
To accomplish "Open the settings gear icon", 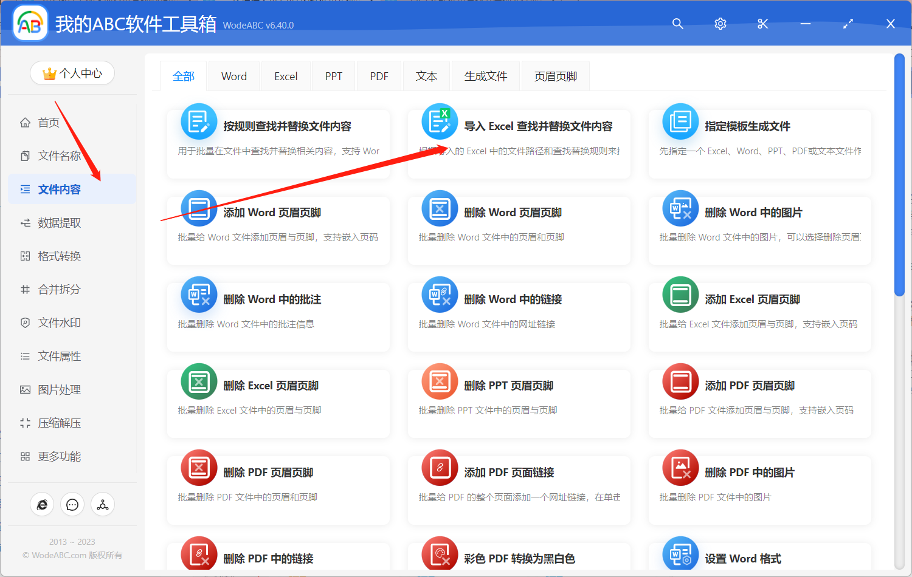I will (720, 24).
